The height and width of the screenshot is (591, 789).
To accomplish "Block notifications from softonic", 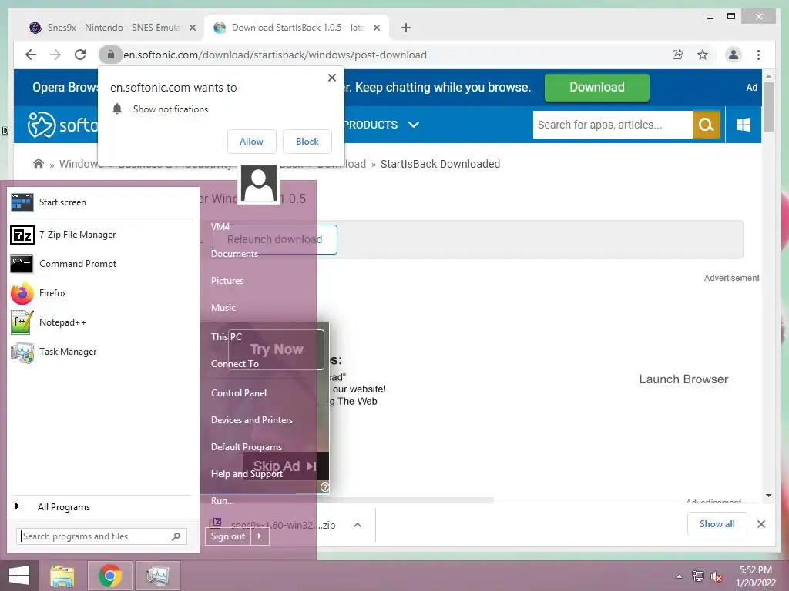I will (x=307, y=142).
